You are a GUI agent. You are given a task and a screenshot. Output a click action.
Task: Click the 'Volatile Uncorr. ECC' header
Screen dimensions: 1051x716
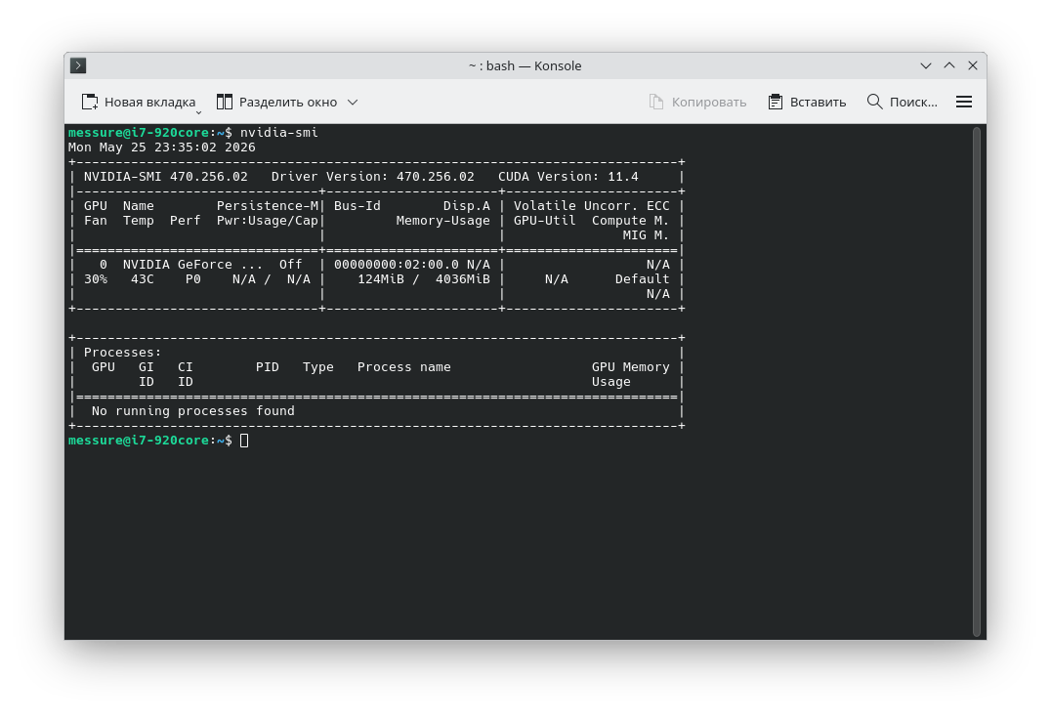tap(592, 206)
